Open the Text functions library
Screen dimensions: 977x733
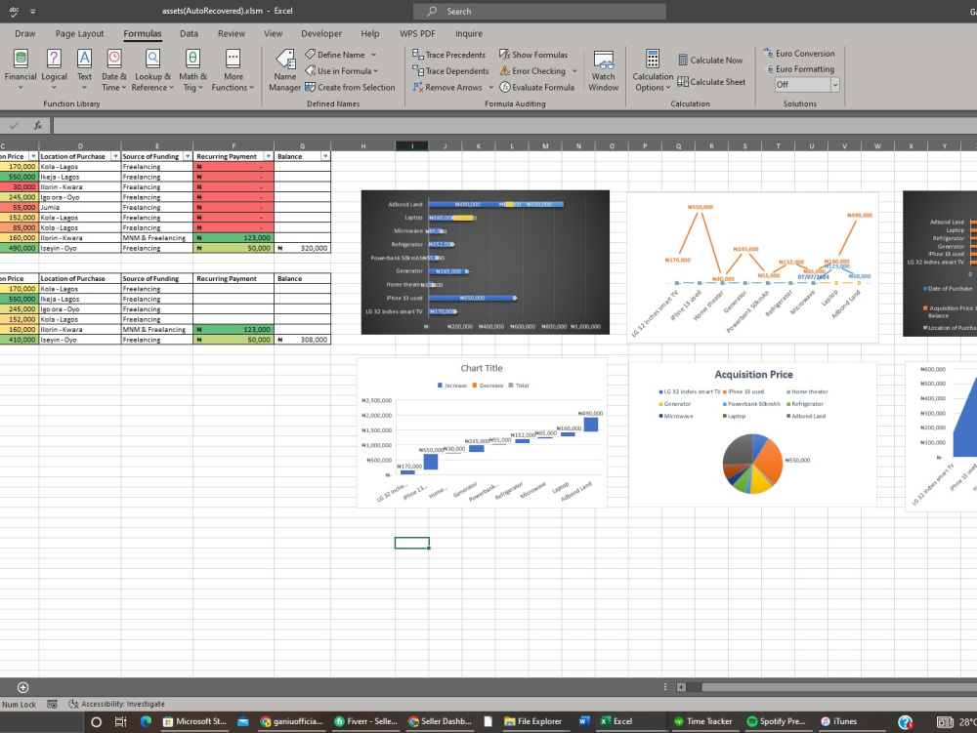click(84, 69)
